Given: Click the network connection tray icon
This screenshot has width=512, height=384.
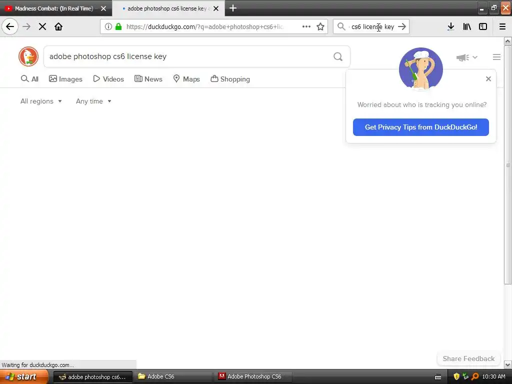Looking at the screenshot, I should tap(465, 376).
